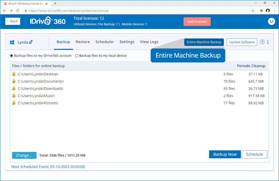Click the edit pencil icon next to Lynda
The image size is (279, 181).
pos(31,42)
